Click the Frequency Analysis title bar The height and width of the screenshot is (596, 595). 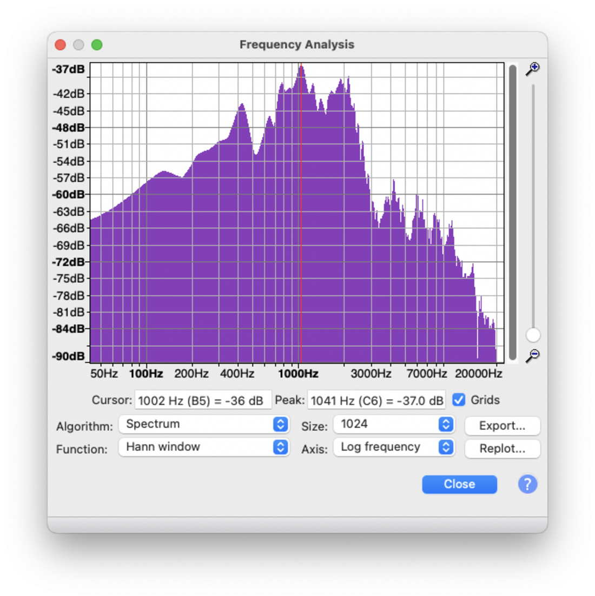coord(296,45)
